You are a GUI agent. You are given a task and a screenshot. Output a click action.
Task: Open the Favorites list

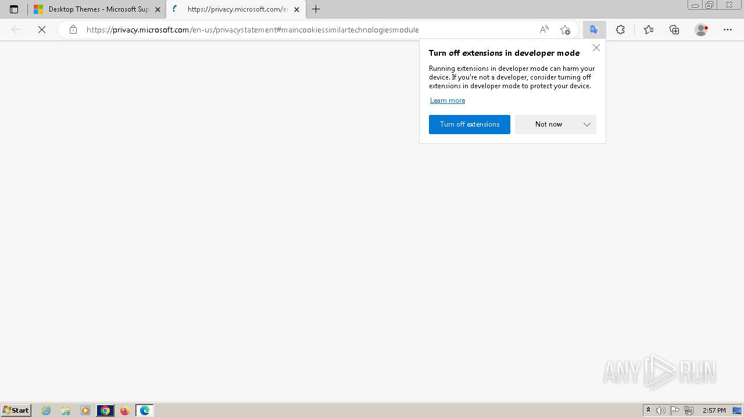tap(649, 30)
